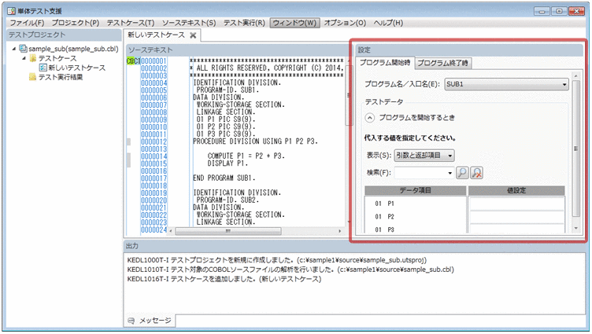Select the 01 P1 data item row
This screenshot has height=334, width=592.
[x=416, y=204]
